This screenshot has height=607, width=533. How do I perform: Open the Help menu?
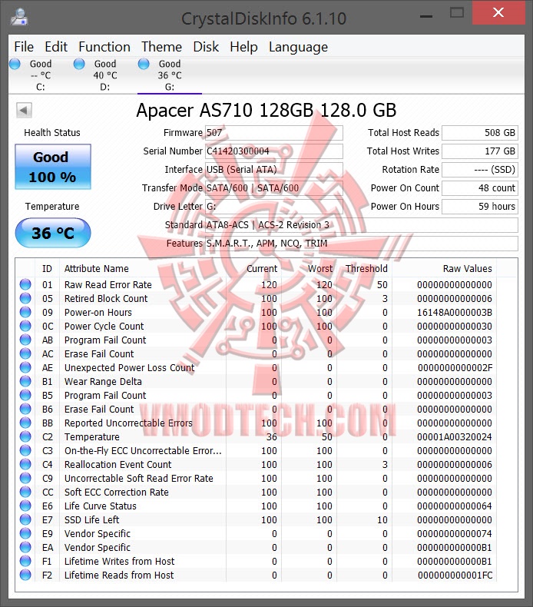coord(243,47)
